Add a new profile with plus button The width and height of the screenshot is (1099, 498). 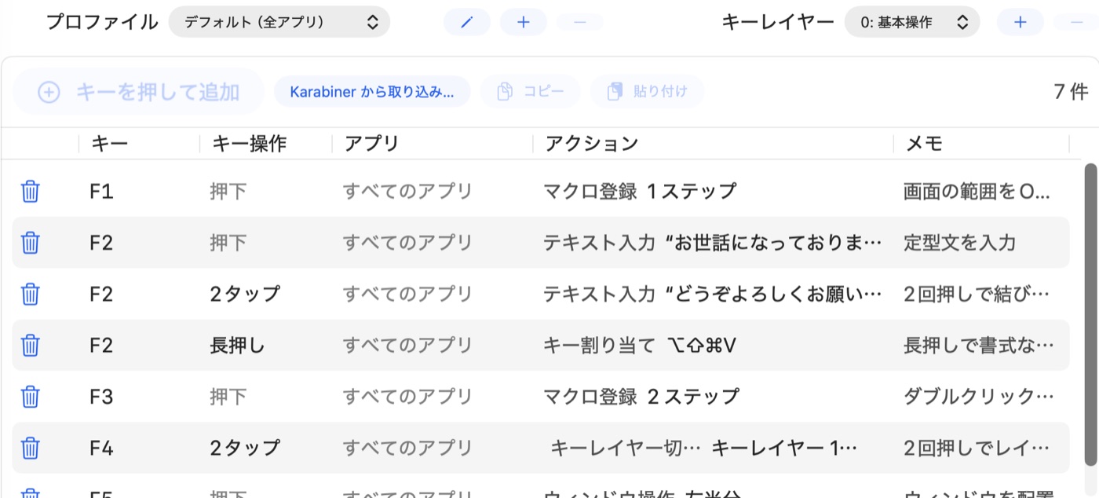coord(524,22)
